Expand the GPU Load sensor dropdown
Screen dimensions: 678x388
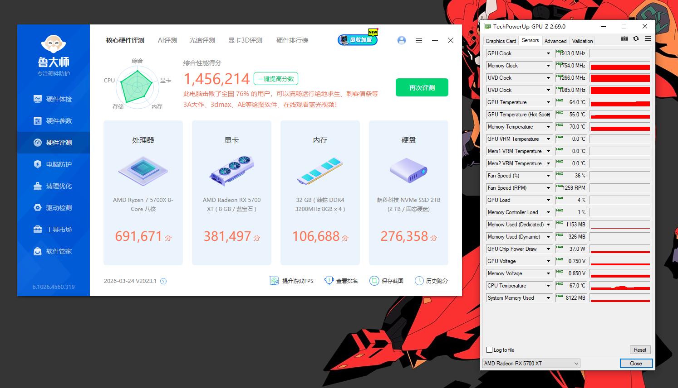click(548, 200)
